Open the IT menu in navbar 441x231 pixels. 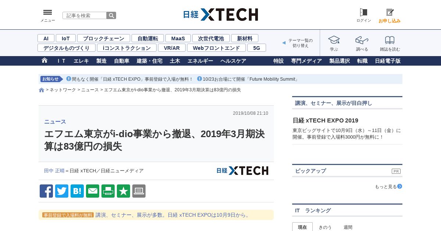tap(61, 61)
